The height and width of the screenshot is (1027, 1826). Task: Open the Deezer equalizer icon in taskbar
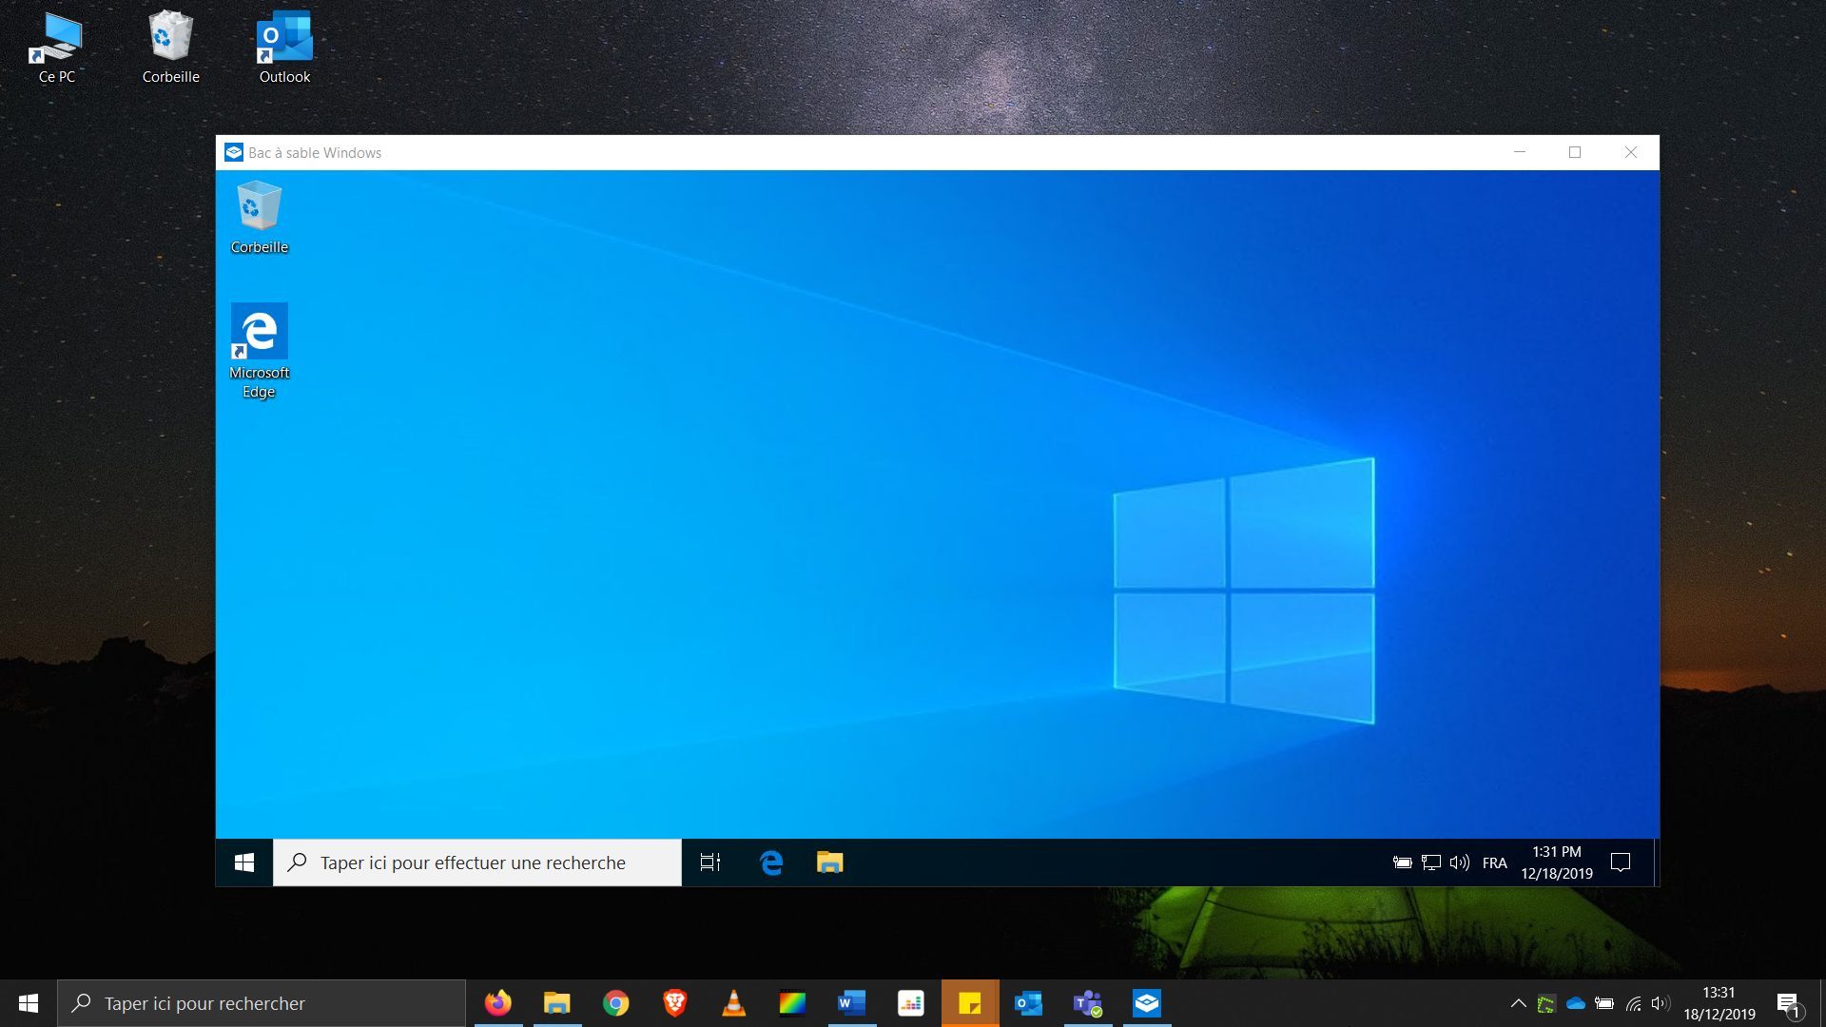[x=910, y=1003]
